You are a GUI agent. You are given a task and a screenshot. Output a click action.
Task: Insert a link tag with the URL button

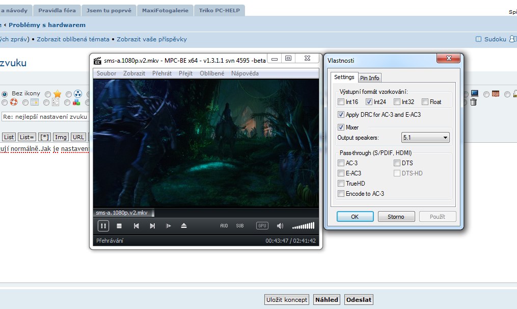pos(78,137)
